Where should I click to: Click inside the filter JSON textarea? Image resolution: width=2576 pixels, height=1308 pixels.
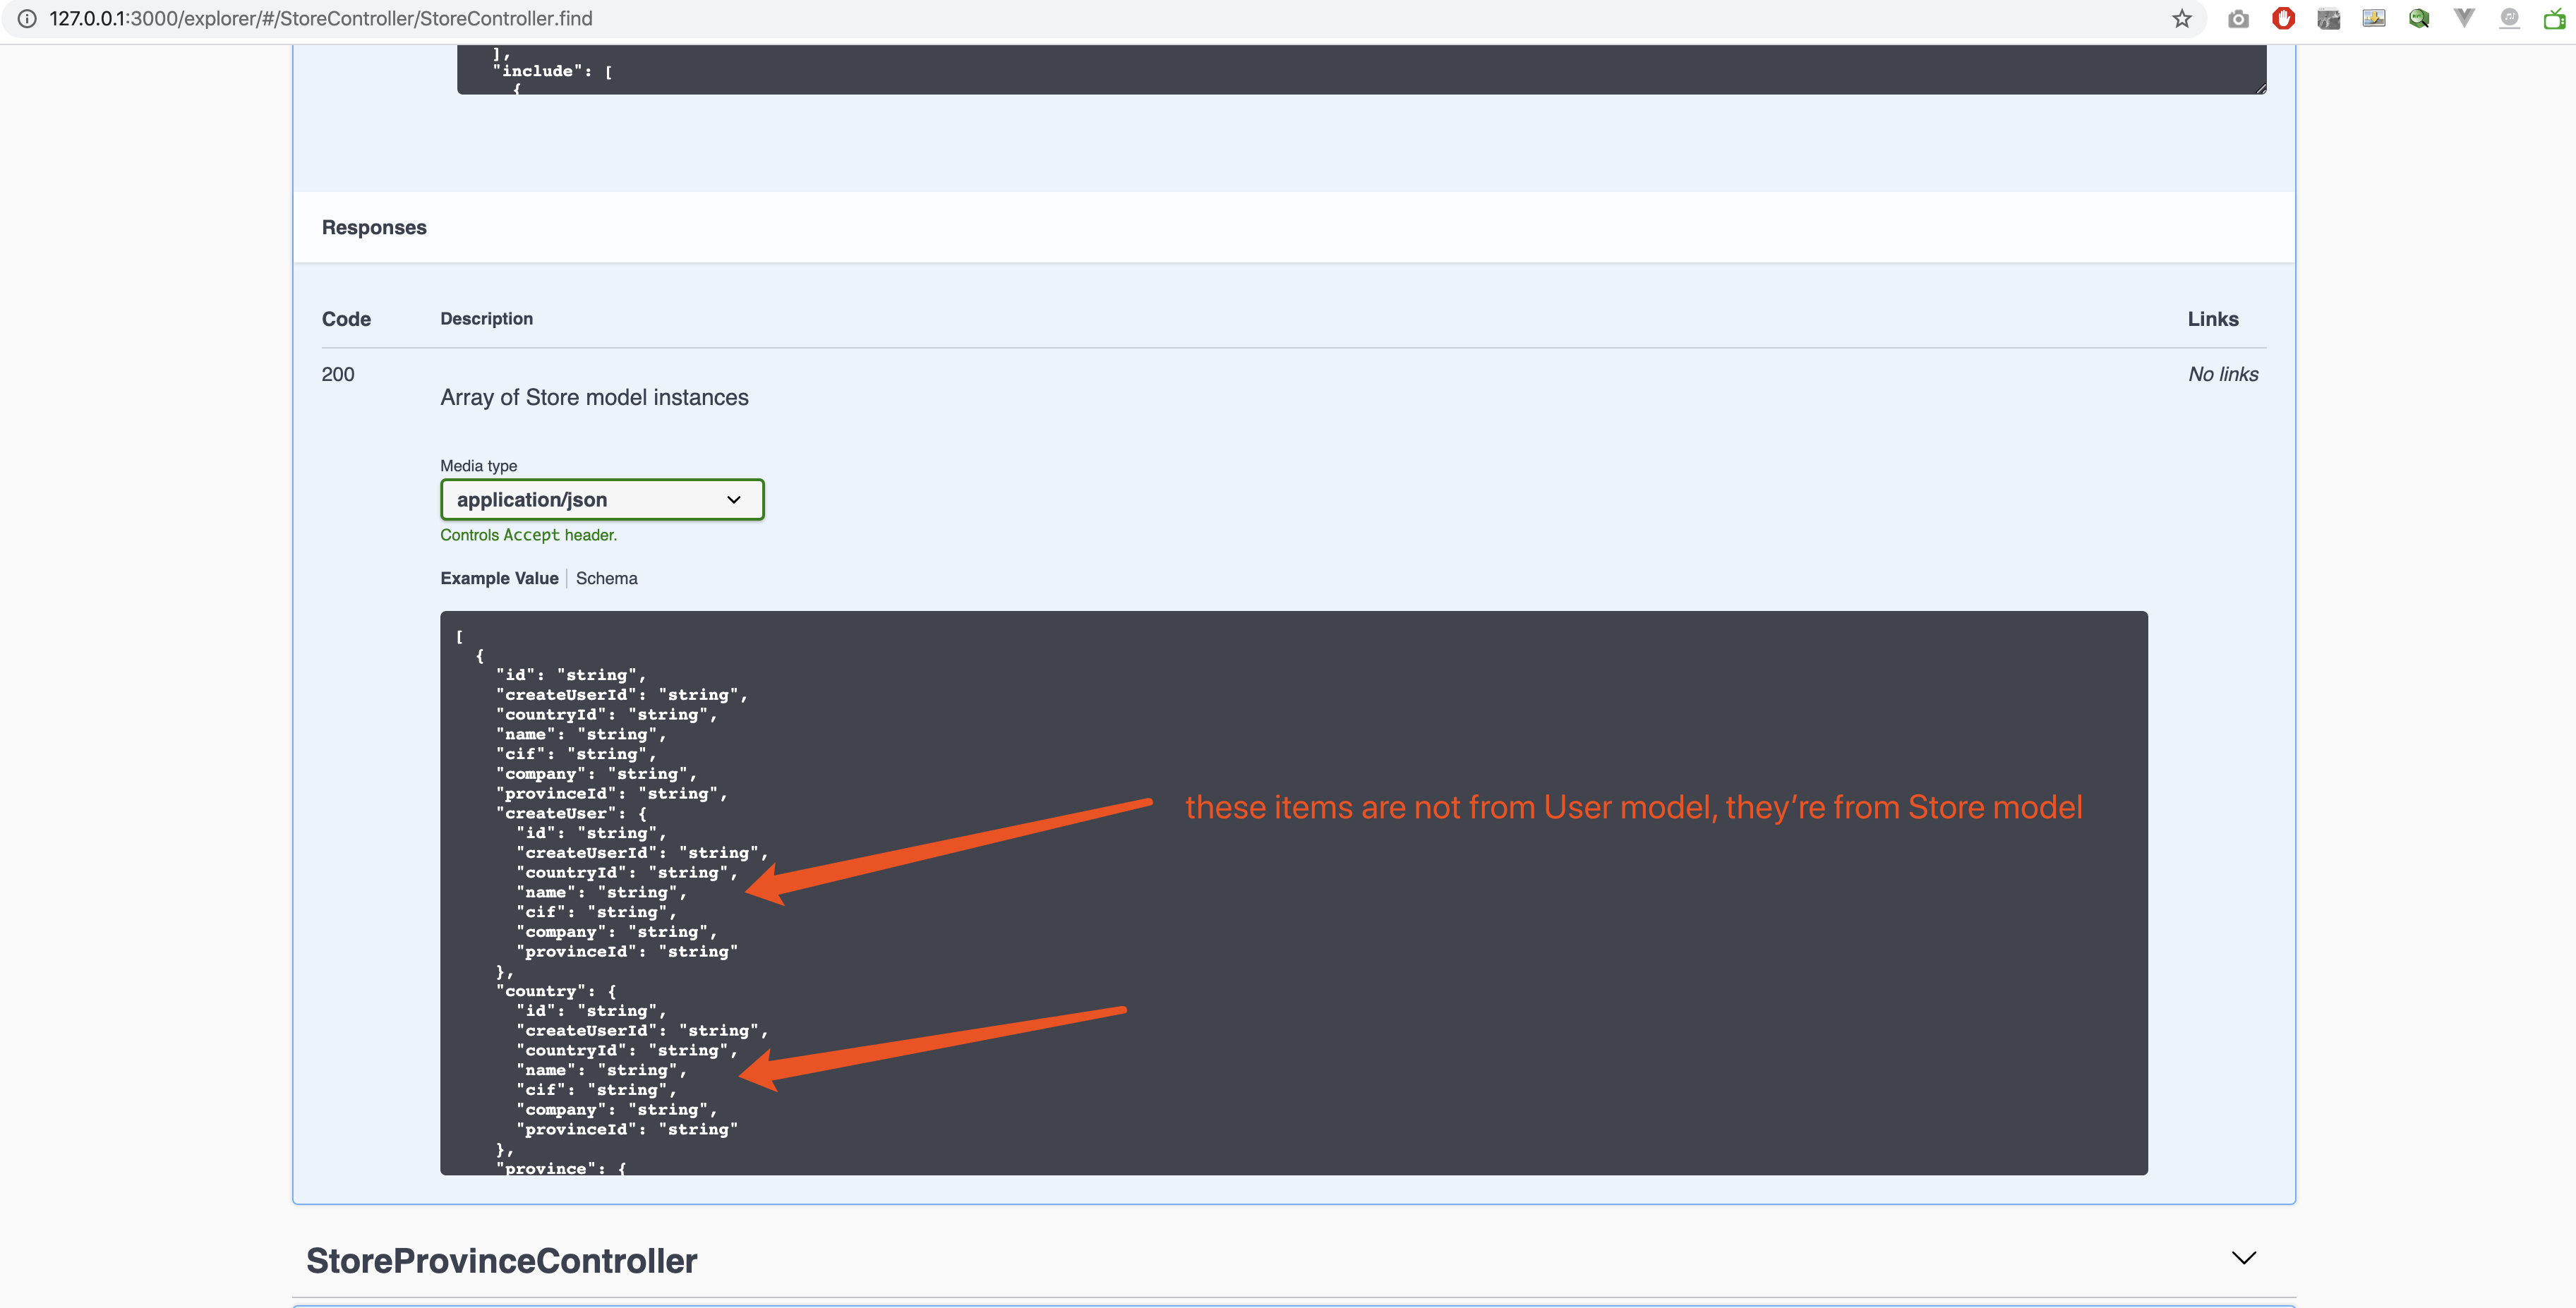point(1361,69)
